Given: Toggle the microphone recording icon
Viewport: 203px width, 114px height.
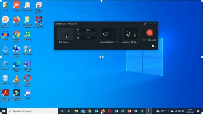Looking at the screenshot, I should 128,34.
